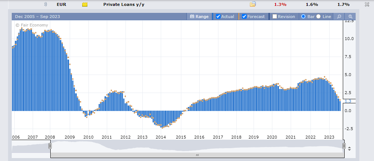Click the up/down expander arrows at bottom right
Screen dimensions: 374x161
coord(349,149)
